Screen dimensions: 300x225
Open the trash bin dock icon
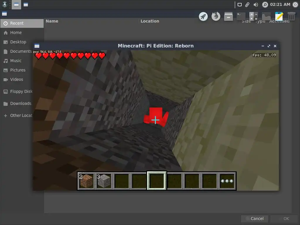pos(292,16)
